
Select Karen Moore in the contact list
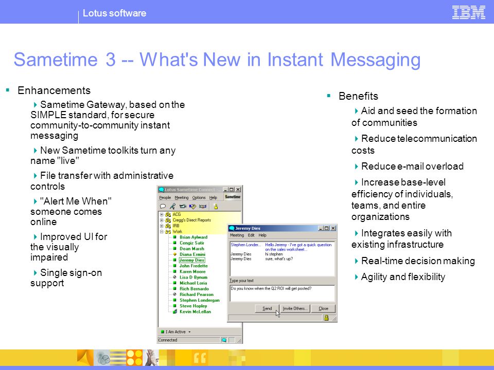tap(192, 271)
